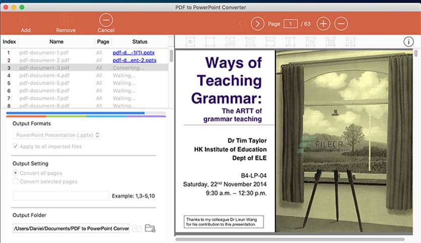Viewport: 421px width, 243px height.
Task: Click the Converting... status of row 3
Action: click(x=128, y=68)
